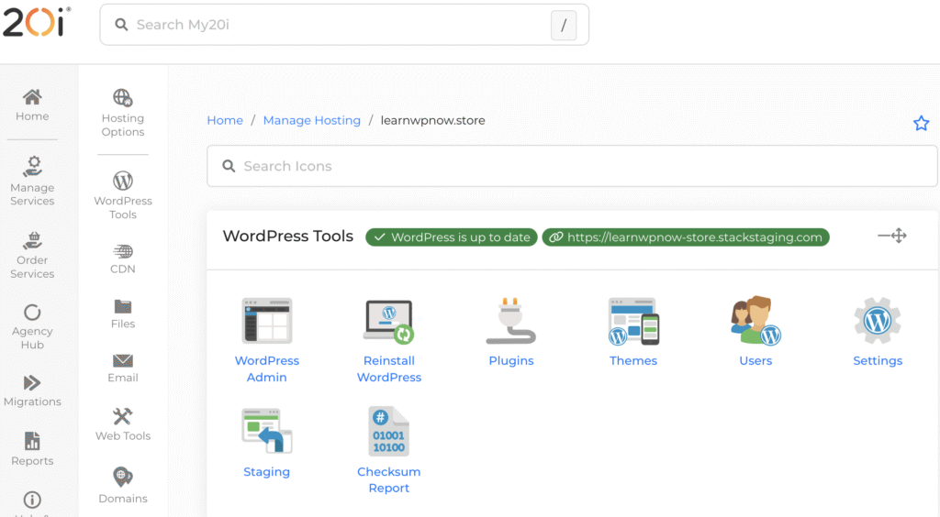Click the Manage Hosting breadcrumb link
This screenshot has height=517, width=940.
311,120
